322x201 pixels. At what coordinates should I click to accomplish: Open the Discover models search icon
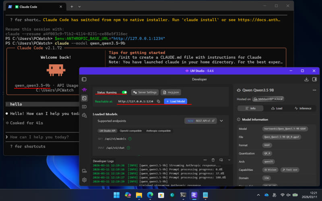[x=84, y=115]
